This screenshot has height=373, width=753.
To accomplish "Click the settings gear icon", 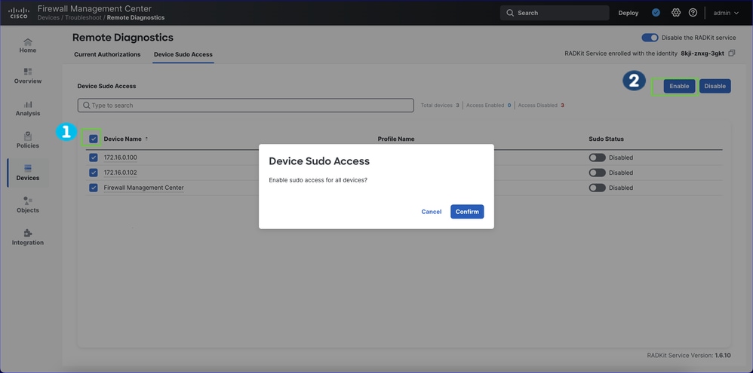I will pyautogui.click(x=676, y=13).
